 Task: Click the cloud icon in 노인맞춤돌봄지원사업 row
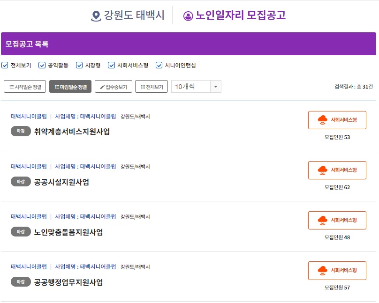pos(322,220)
